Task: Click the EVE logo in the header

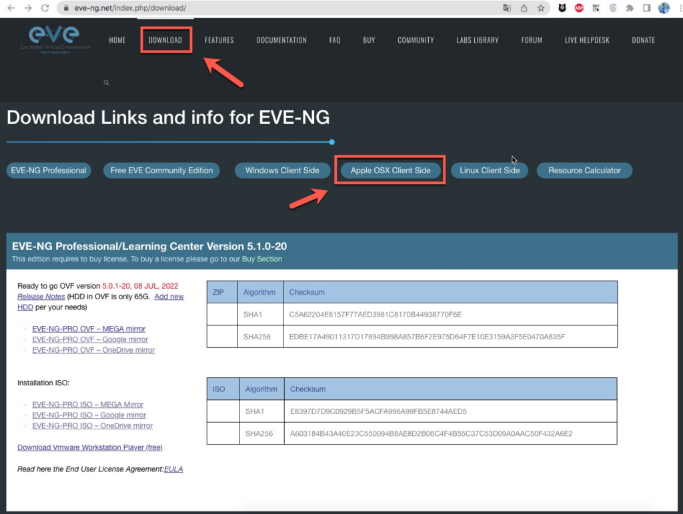Action: pos(55,39)
